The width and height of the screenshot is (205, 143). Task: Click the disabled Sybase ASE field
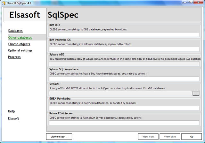coord(124,64)
